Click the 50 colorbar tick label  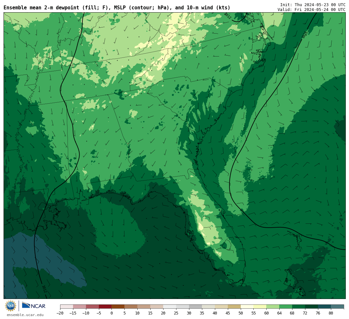click(241, 313)
